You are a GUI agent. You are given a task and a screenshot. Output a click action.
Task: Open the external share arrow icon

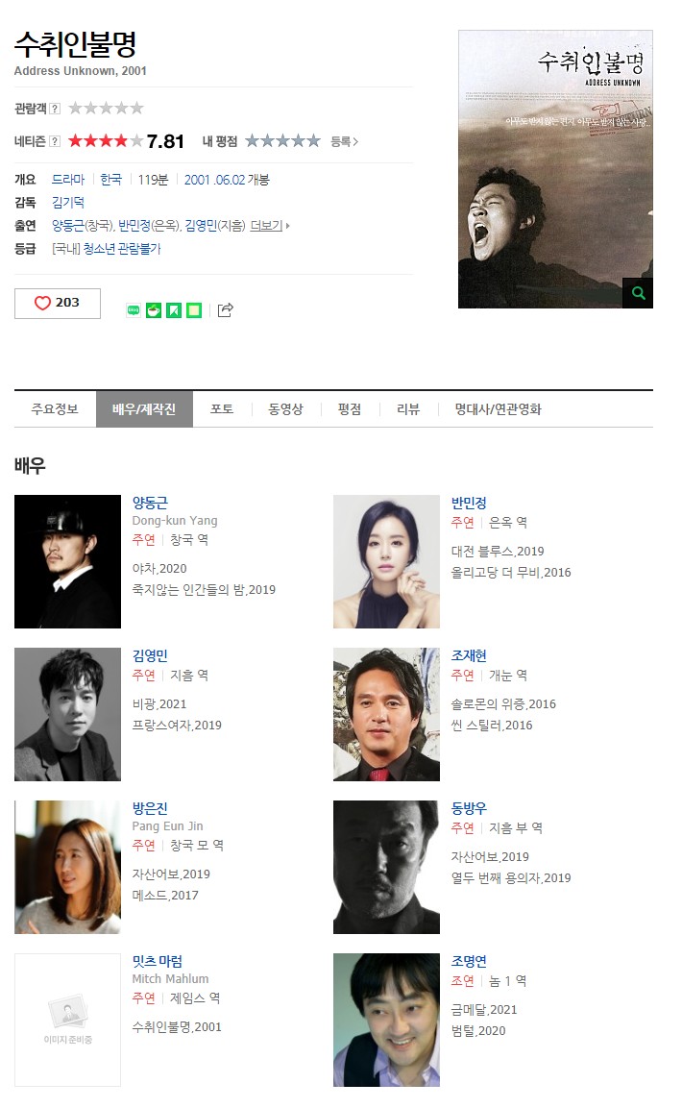click(225, 310)
